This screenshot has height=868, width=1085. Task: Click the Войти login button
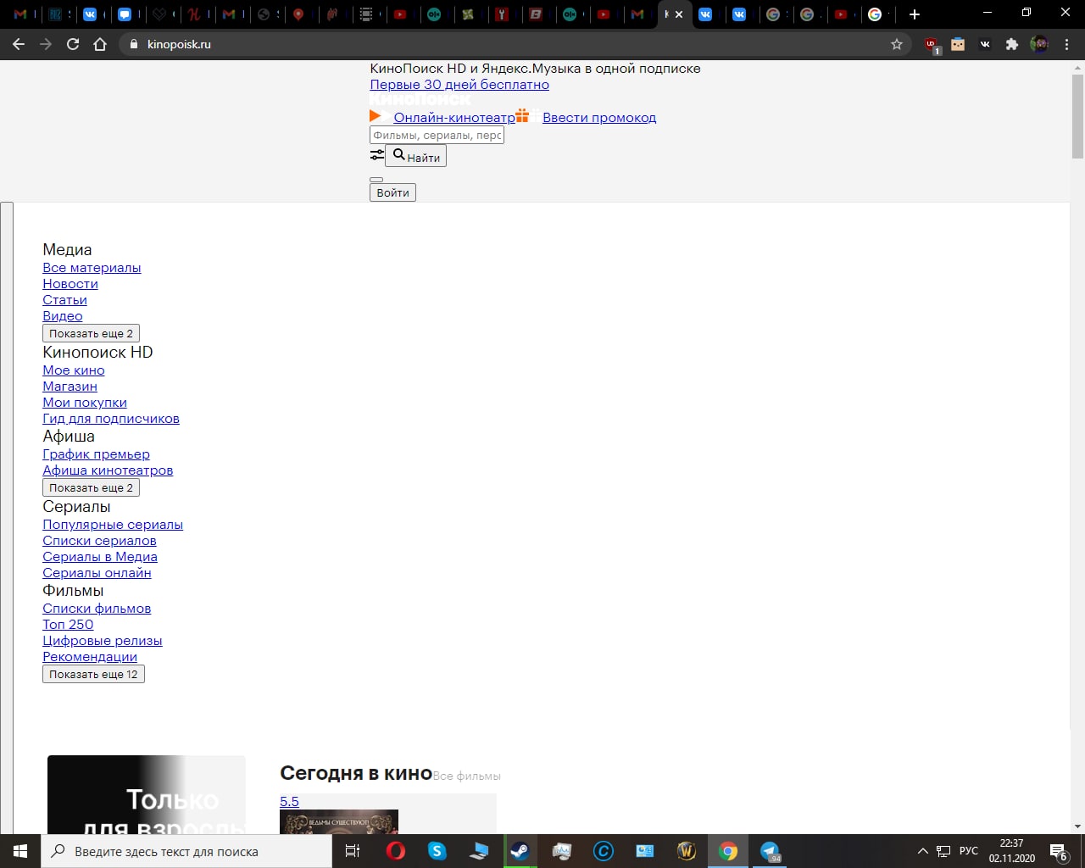pyautogui.click(x=392, y=192)
